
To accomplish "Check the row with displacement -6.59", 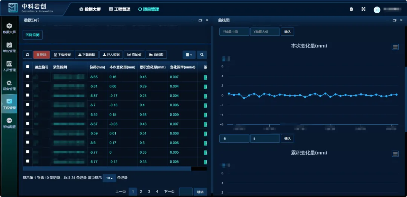I will [x=28, y=133].
